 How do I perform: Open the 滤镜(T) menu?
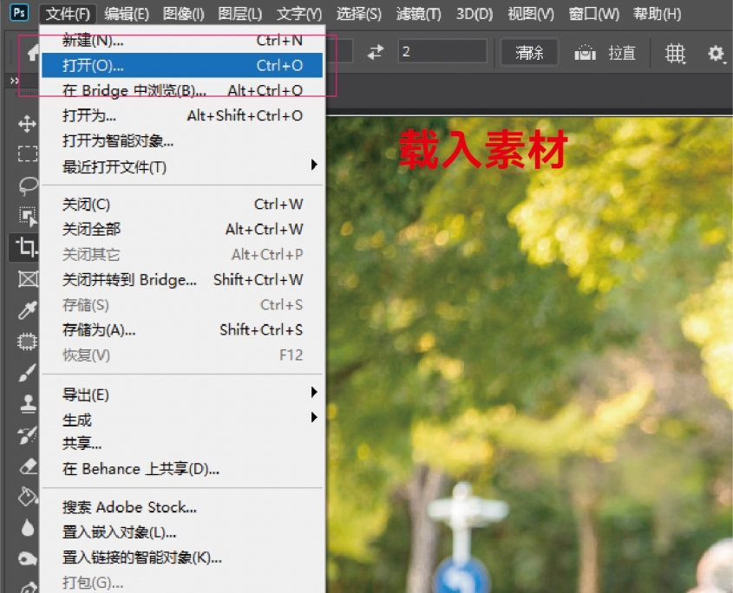tap(418, 14)
